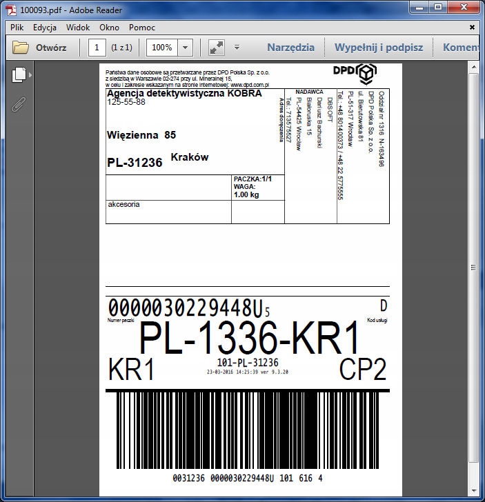Click the 'PACZKA:1/1' text

pos(253,179)
